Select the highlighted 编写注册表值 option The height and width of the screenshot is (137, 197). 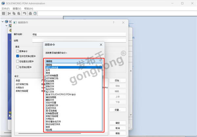(x=74, y=67)
